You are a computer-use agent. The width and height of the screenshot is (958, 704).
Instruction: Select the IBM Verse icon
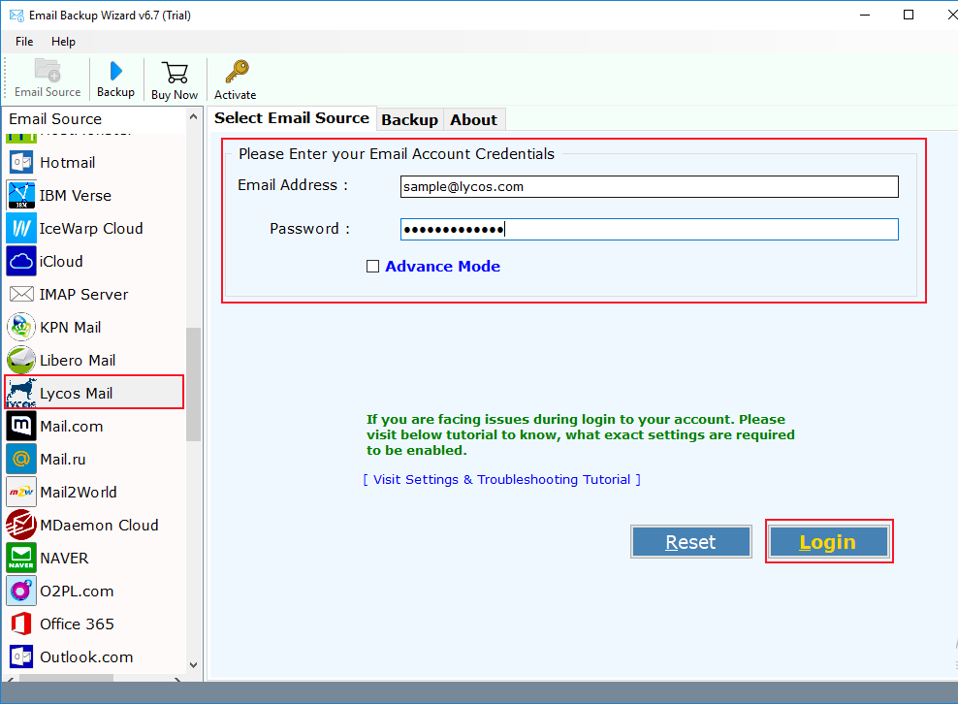pyautogui.click(x=21, y=196)
